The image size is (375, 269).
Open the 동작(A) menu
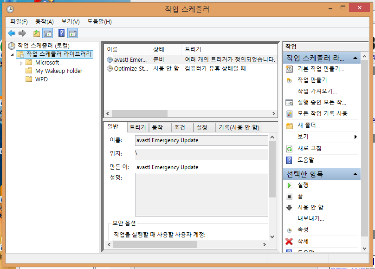[x=45, y=21]
